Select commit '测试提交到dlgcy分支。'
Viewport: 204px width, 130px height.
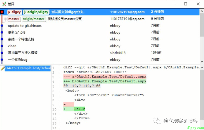point(68,12)
